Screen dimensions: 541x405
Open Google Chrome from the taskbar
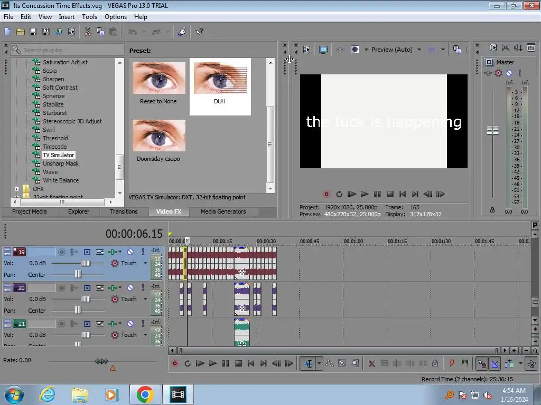(145, 394)
